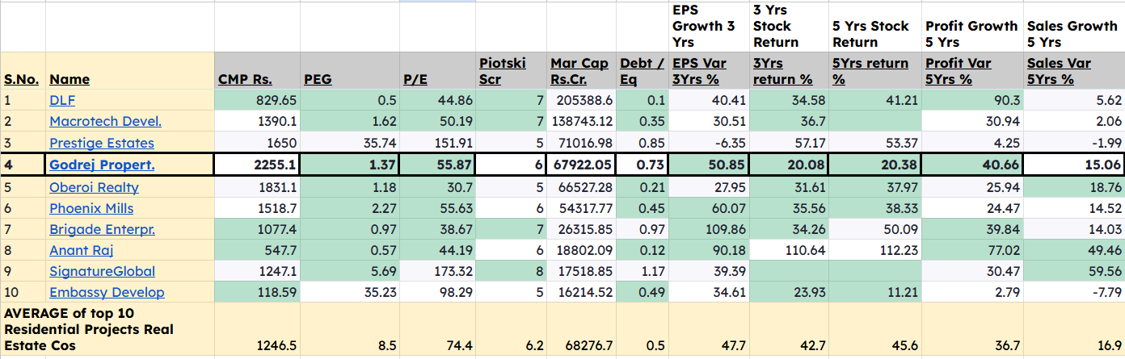1125x359 pixels.
Task: Select average Profit Var cell 36.7
Action: (973, 329)
